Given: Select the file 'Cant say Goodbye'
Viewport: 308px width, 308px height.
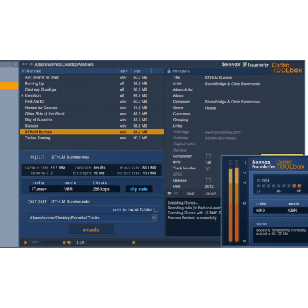Looking at the screenshot, I should [x=92, y=89].
